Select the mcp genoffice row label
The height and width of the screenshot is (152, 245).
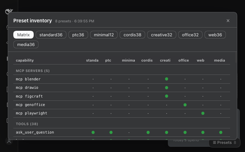pos(30,105)
